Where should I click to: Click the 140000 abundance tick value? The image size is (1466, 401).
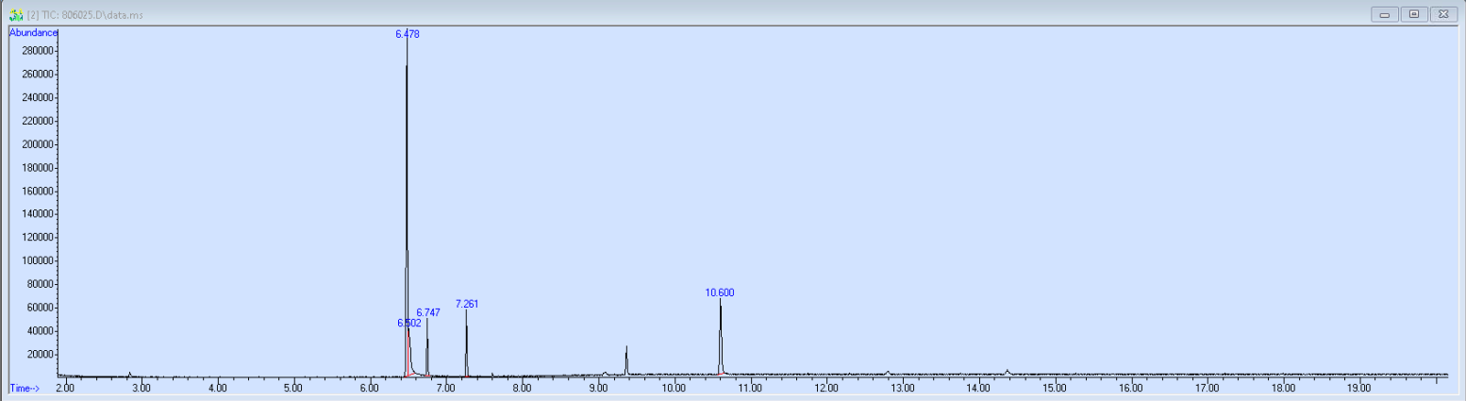pos(36,214)
